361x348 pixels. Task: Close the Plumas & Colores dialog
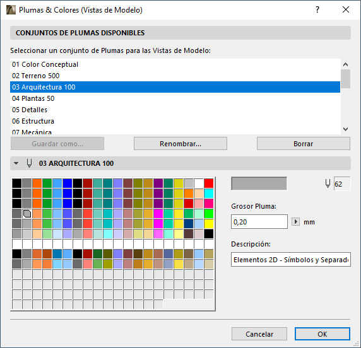point(346,9)
